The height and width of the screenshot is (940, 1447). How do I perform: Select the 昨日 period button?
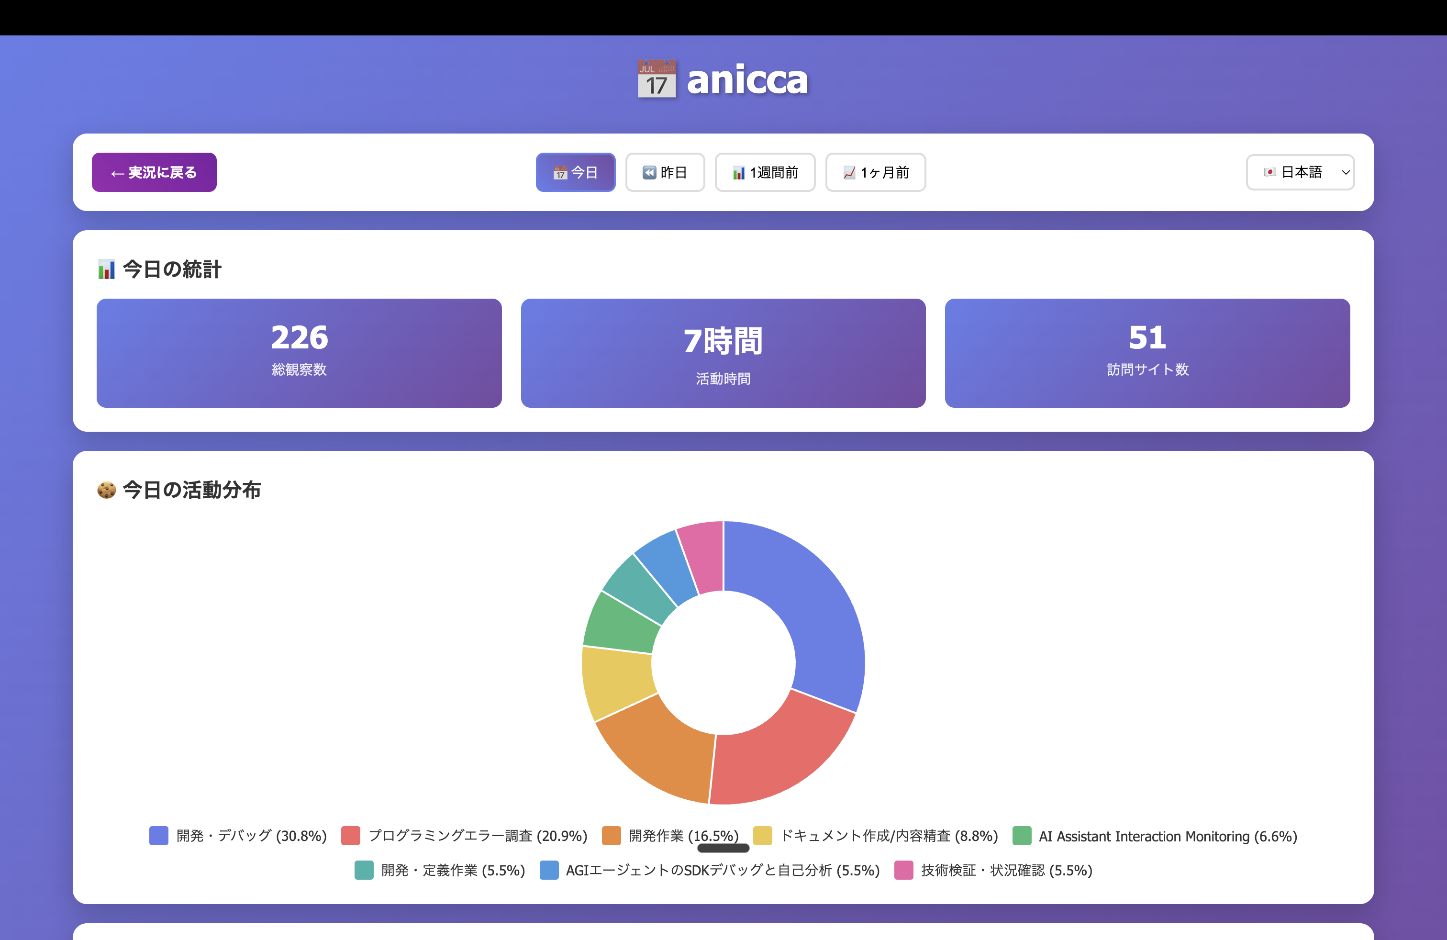(665, 173)
